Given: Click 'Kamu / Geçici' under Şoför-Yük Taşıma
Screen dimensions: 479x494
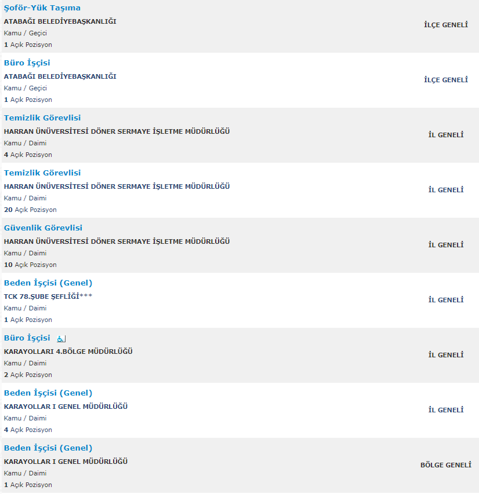Looking at the screenshot, I should 26,33.
